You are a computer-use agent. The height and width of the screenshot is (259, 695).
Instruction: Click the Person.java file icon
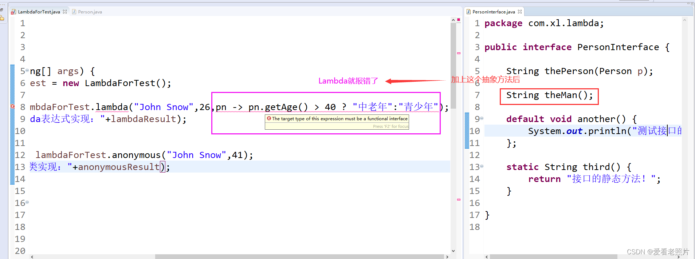pyautogui.click(x=74, y=12)
